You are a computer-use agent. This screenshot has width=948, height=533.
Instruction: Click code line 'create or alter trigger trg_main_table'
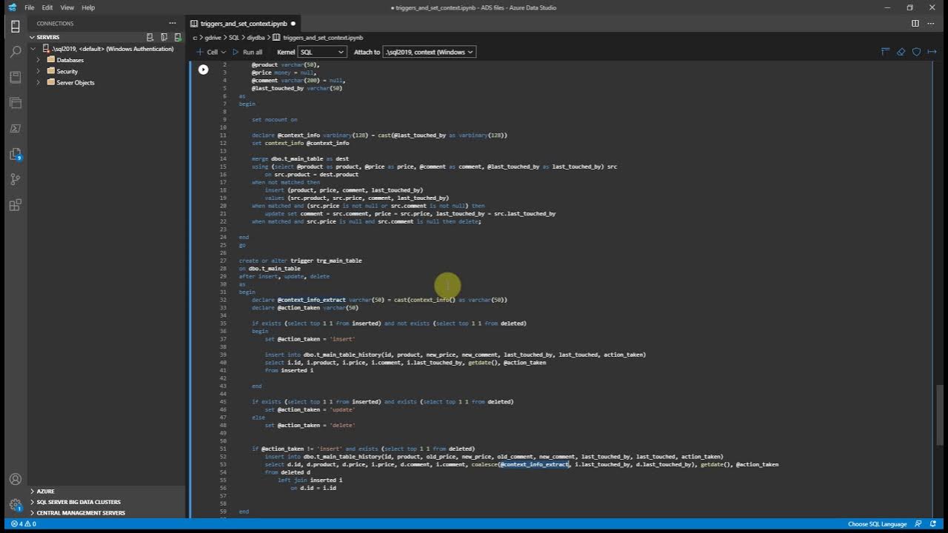coord(300,261)
